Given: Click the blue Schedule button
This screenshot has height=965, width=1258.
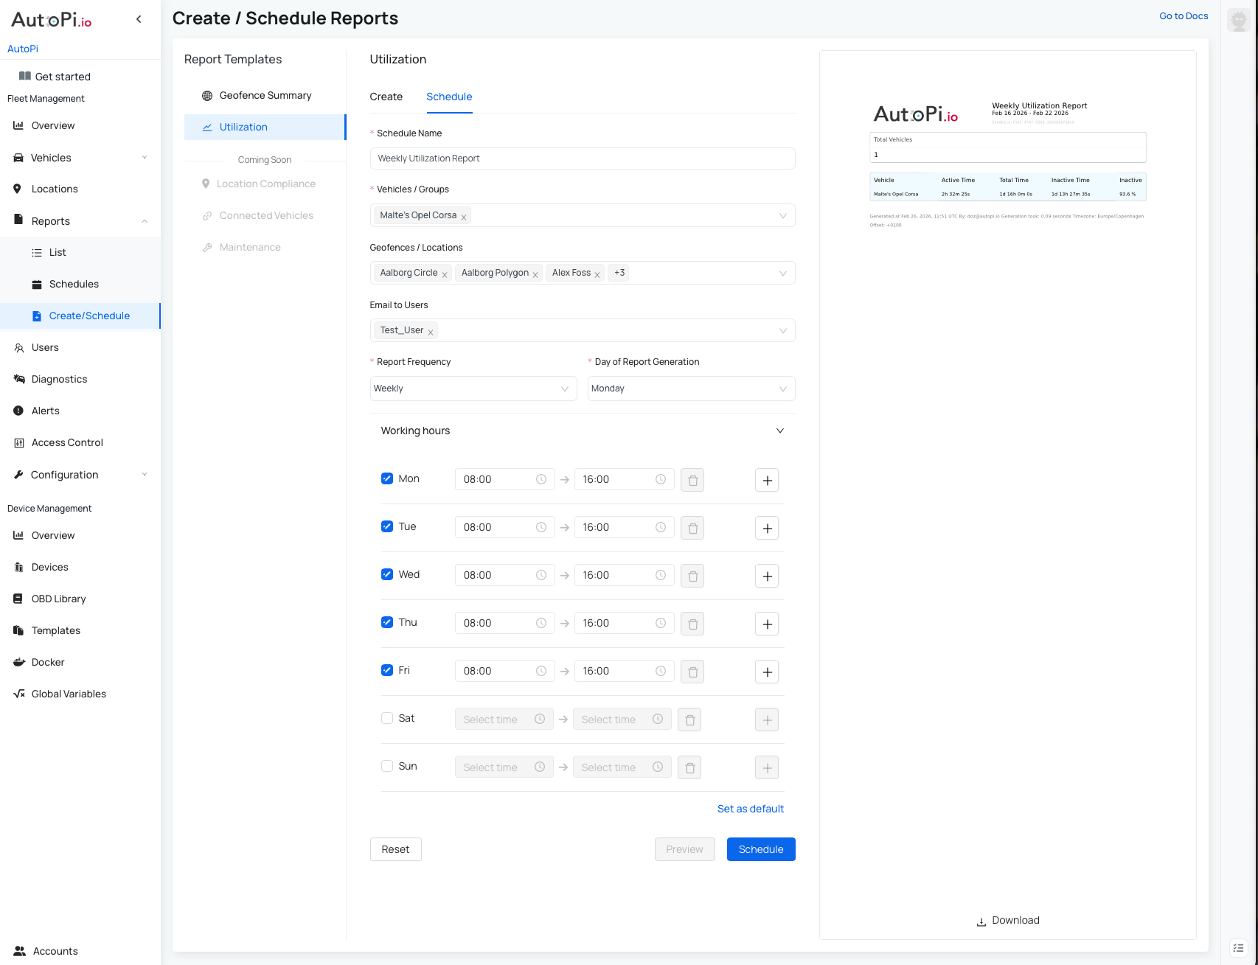Looking at the screenshot, I should (760, 849).
